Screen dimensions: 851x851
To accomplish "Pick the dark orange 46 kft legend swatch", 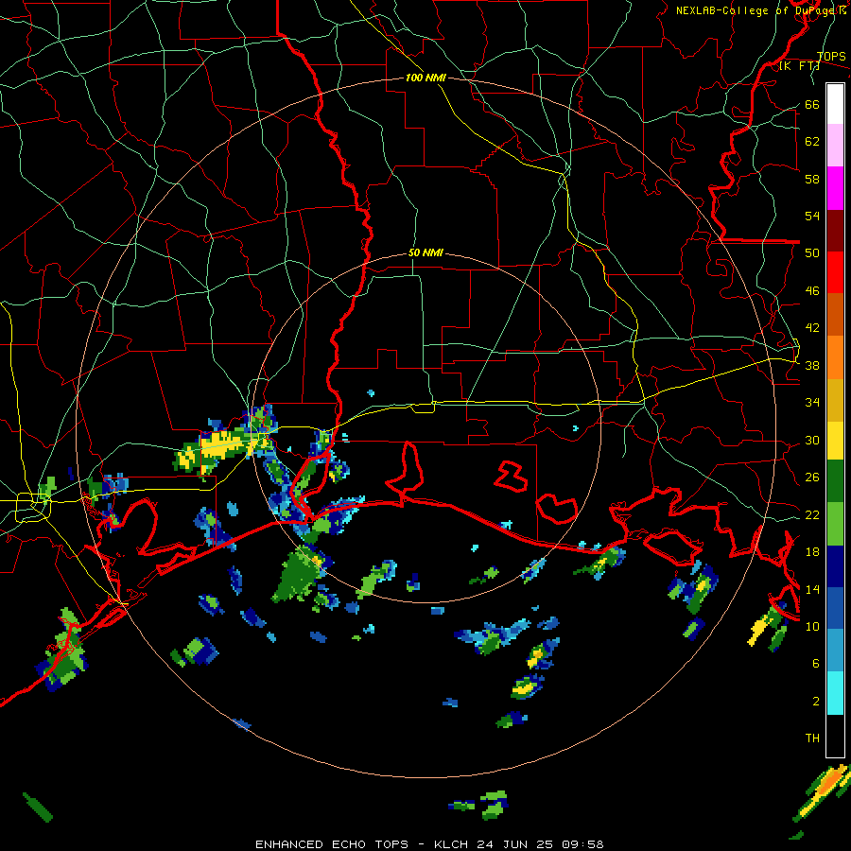I will pyautogui.click(x=835, y=315).
